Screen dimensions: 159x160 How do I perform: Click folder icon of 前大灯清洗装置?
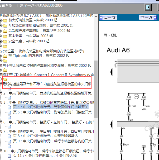pos(5,21)
